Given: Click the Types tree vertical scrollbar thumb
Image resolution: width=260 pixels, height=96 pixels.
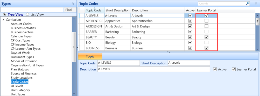Looking at the screenshot, I should point(74,47).
